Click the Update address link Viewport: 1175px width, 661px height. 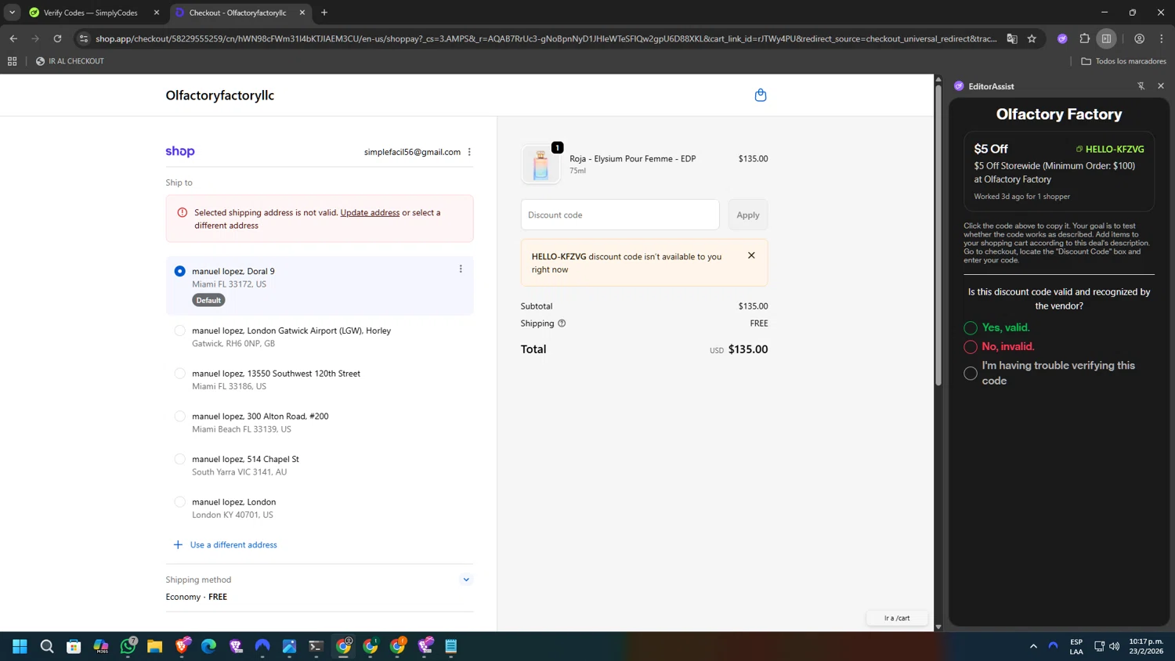[370, 212]
